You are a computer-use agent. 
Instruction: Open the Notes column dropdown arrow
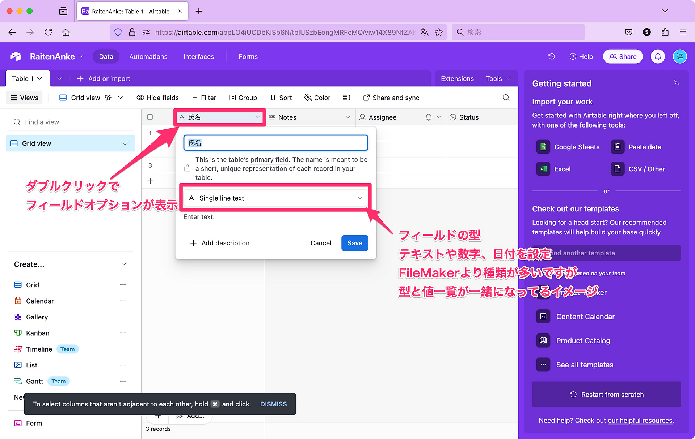click(348, 117)
